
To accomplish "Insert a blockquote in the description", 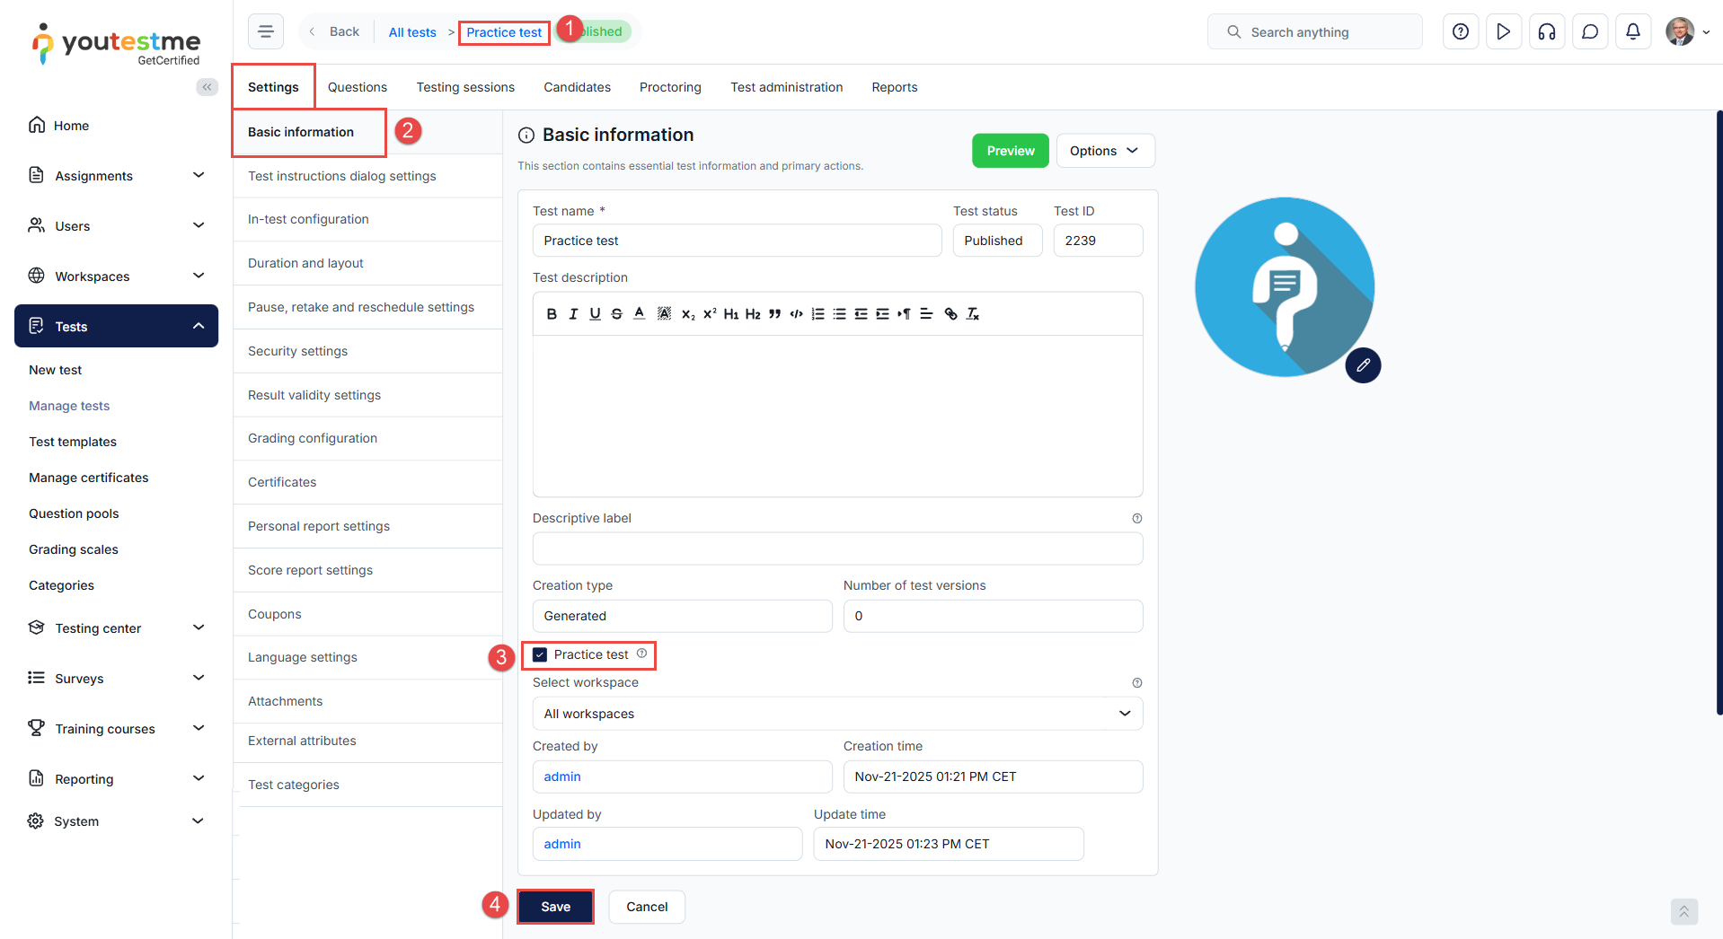I will point(774,314).
